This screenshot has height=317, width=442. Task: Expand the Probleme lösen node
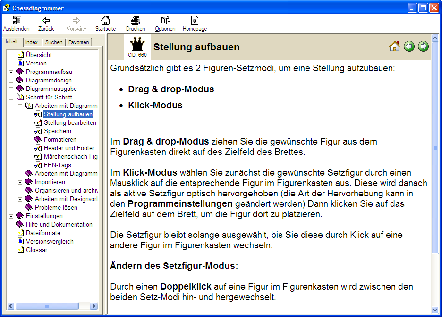point(20,208)
